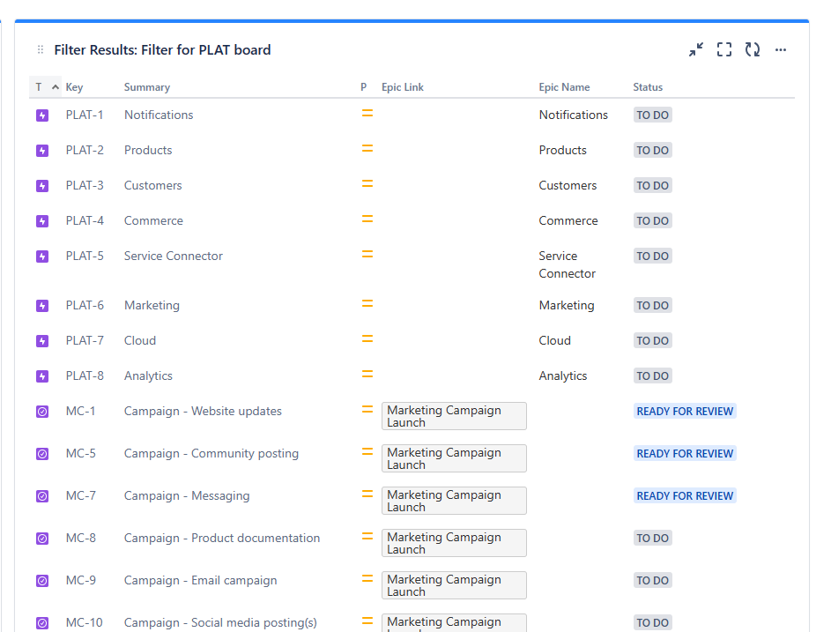
Task: Open the Commerce summary link
Action: (153, 221)
